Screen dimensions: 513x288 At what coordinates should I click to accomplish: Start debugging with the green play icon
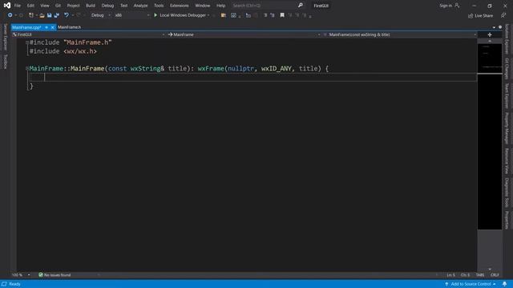[x=156, y=15]
